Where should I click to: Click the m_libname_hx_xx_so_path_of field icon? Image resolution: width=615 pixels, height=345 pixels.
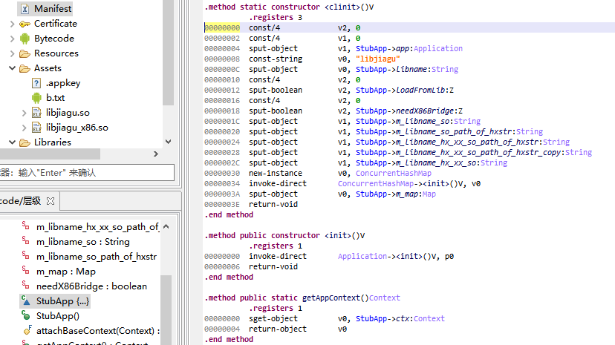[x=25, y=226]
